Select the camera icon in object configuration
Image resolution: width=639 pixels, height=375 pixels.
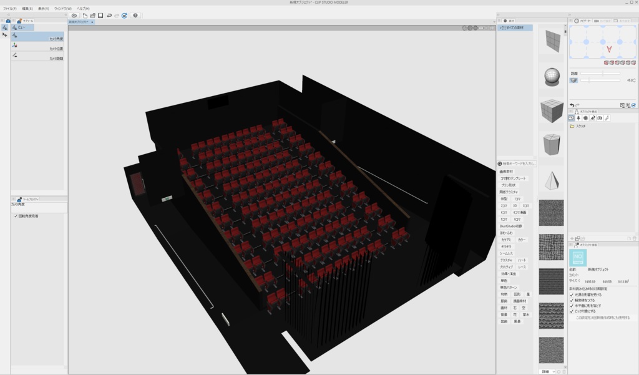(x=600, y=118)
